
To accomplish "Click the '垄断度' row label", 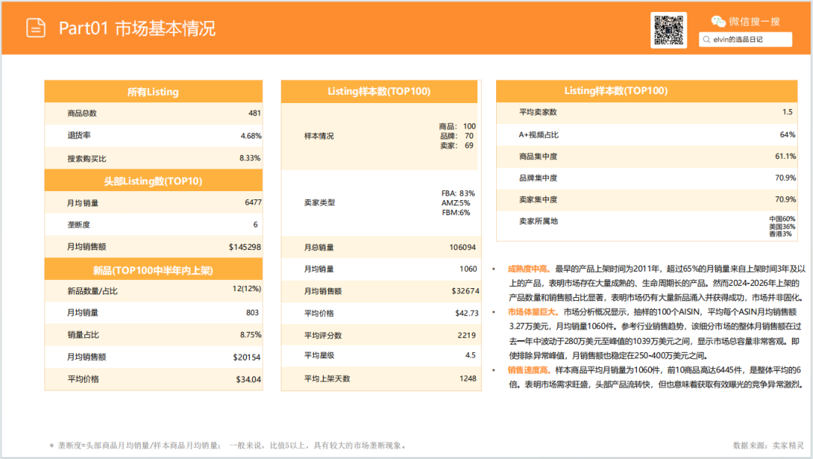I will 79,225.
